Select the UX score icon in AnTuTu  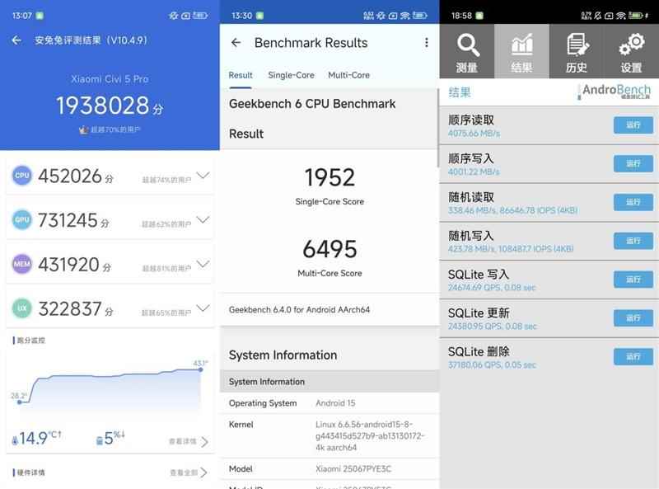21,308
